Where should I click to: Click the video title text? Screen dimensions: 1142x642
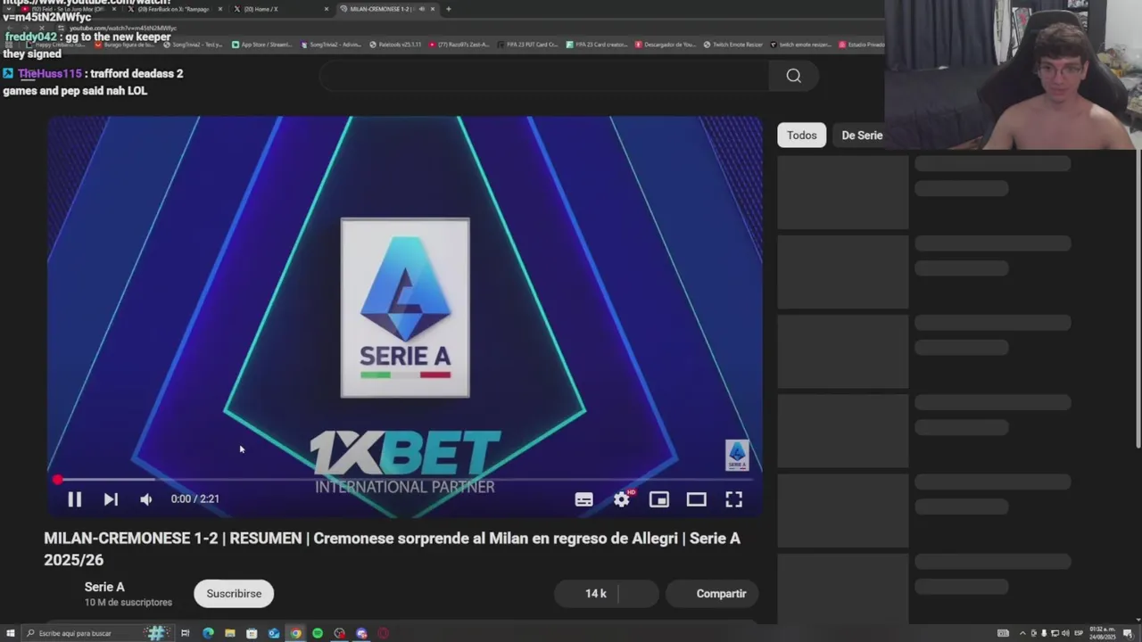(x=393, y=549)
